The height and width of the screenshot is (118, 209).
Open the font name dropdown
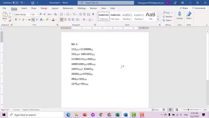click(x=30, y=14)
